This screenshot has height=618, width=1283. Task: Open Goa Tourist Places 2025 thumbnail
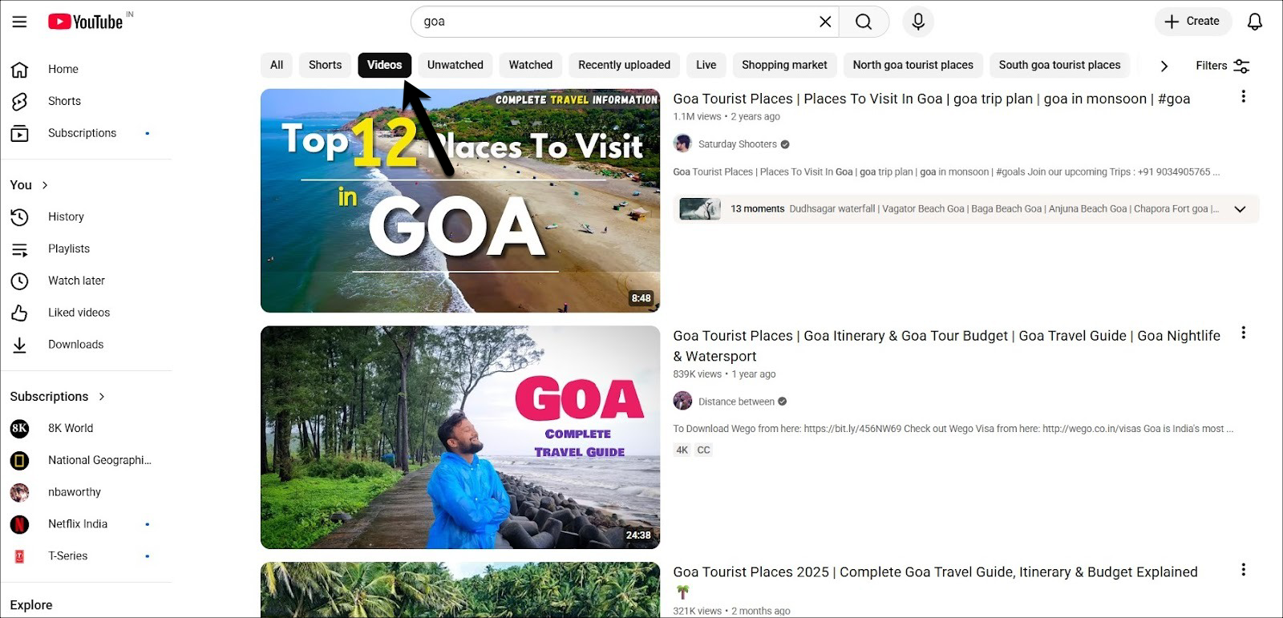click(x=460, y=590)
